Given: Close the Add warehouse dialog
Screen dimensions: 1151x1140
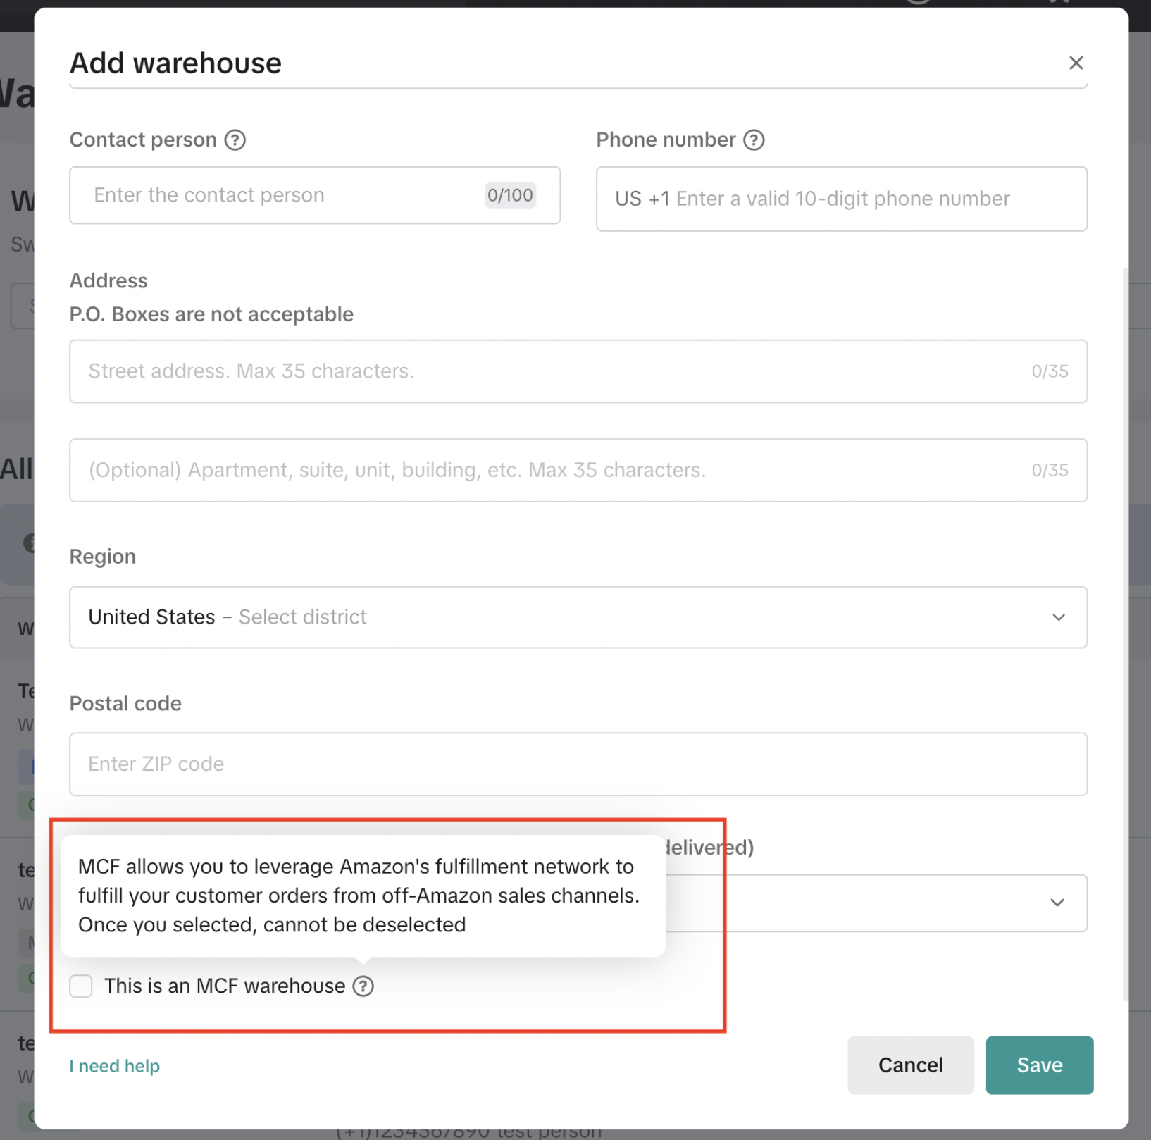Looking at the screenshot, I should [1075, 63].
